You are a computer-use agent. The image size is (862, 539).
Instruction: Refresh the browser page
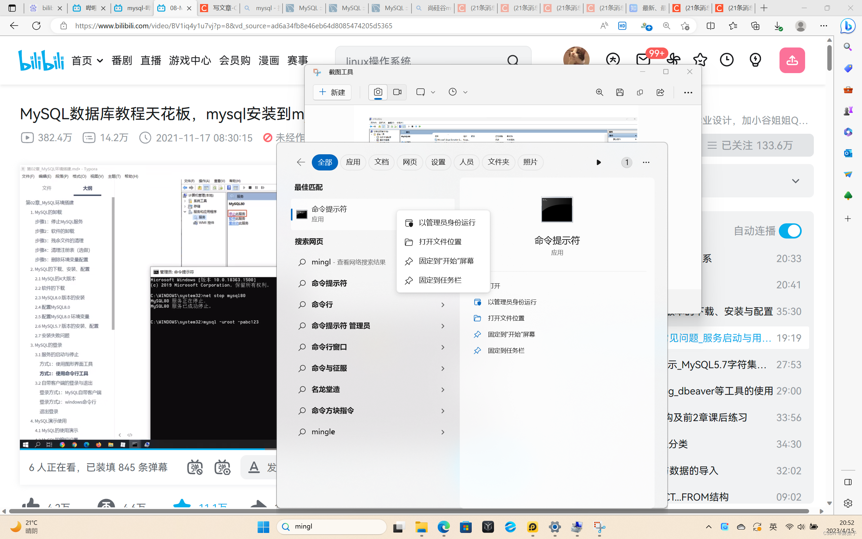point(36,26)
